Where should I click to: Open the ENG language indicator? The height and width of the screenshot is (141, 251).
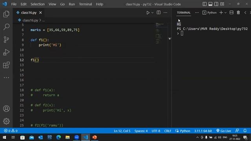(x=225, y=137)
